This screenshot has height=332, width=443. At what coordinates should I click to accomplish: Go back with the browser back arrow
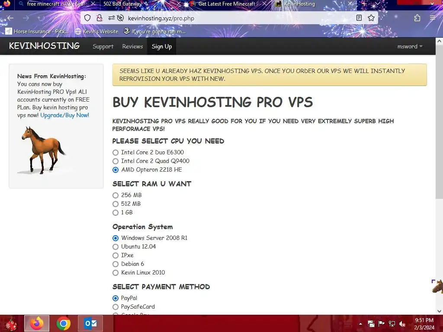click(10, 18)
